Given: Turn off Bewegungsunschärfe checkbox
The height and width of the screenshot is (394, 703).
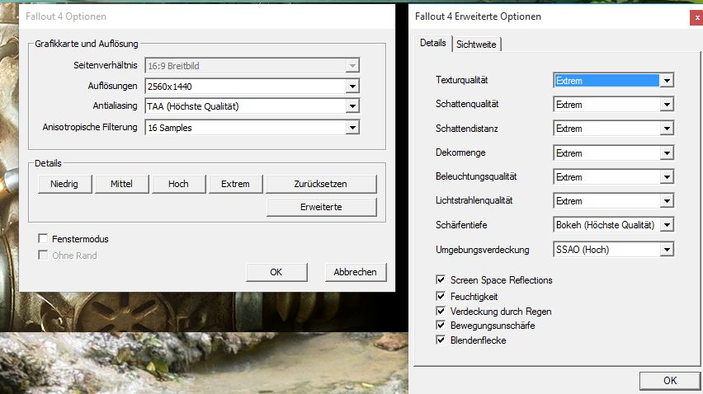Looking at the screenshot, I should (441, 325).
